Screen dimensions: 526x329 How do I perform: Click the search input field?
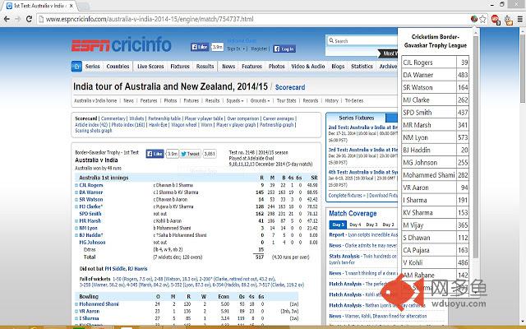coord(362,41)
